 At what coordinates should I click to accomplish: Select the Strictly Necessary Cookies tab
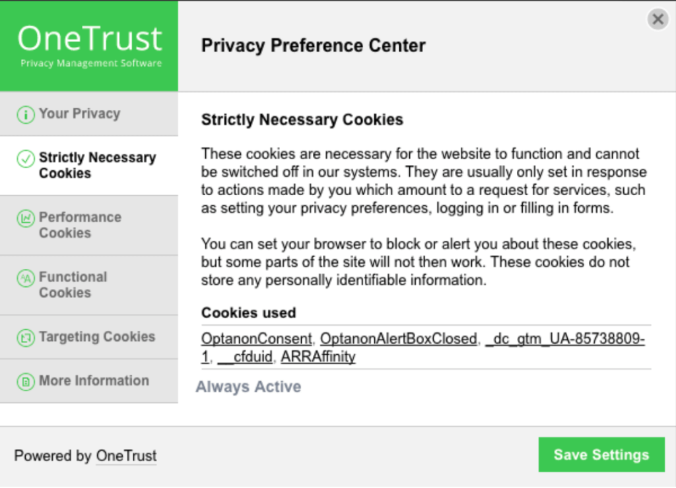point(89,166)
